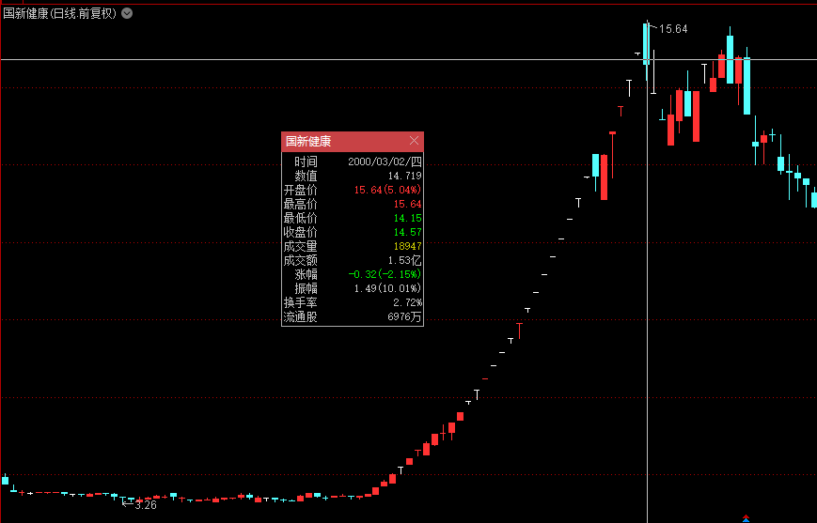Click the 换手率 row label
Screen dimensions: 817x523
[300, 302]
